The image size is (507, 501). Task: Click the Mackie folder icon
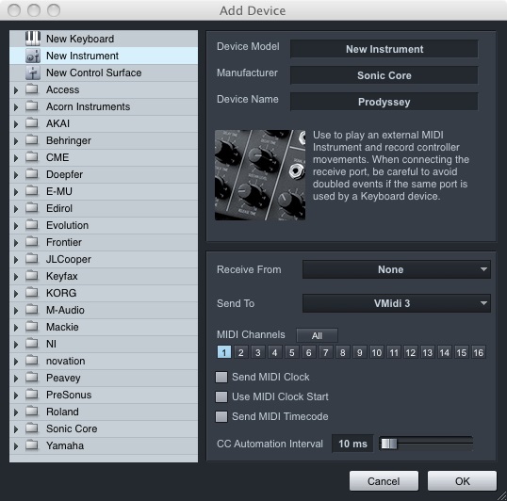[x=32, y=327]
